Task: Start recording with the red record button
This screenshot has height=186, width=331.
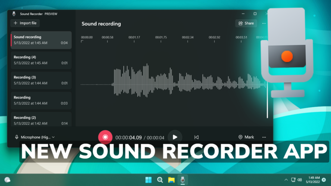Action: point(105,137)
